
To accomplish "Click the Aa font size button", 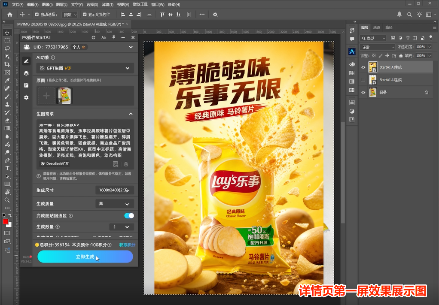I will [x=104, y=37].
